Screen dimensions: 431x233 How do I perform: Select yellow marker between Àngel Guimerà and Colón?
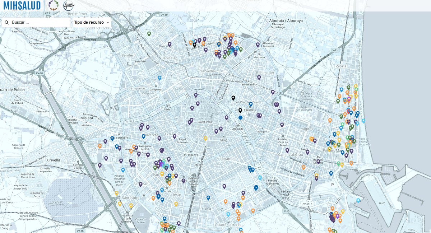point(205,138)
